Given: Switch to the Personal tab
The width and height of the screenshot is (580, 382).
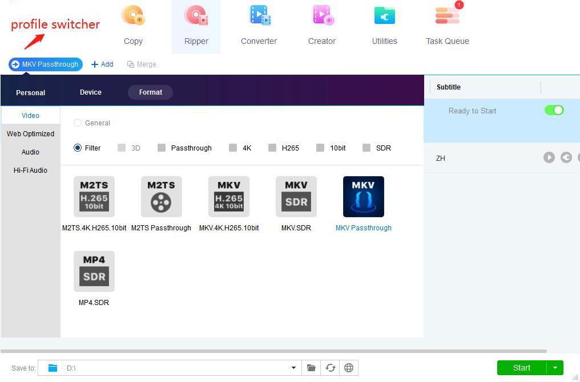Looking at the screenshot, I should [31, 92].
